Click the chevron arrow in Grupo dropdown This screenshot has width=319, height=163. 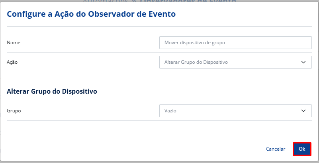pyautogui.click(x=303, y=111)
